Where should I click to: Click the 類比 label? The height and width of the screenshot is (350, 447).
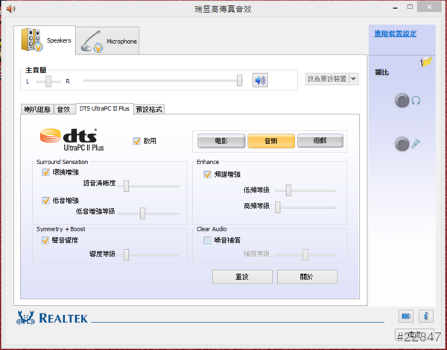pos(381,72)
